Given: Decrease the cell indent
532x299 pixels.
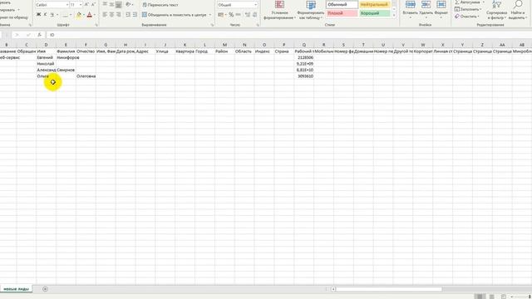Looking at the screenshot, I should coord(128,15).
